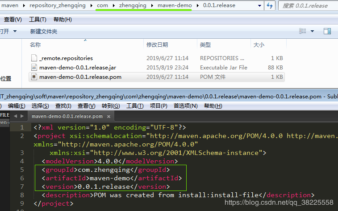Open the Sublime 选择(S) menu
The height and width of the screenshot is (211, 338).
point(40,106)
